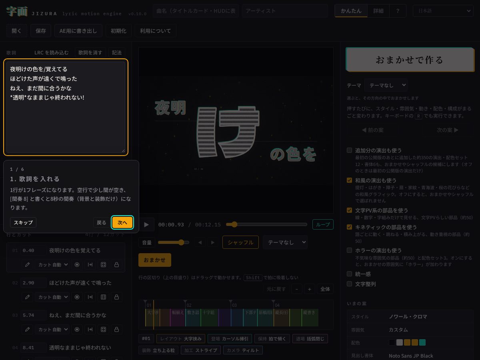Click the snap-to-end arrow icon in row 03
Viewport: 480px width, 360px height.
(90, 330)
